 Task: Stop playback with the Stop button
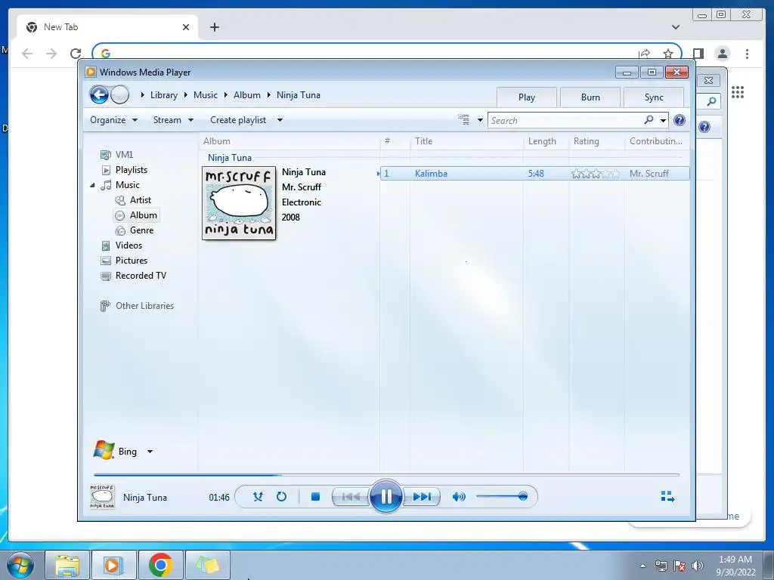pyautogui.click(x=315, y=497)
